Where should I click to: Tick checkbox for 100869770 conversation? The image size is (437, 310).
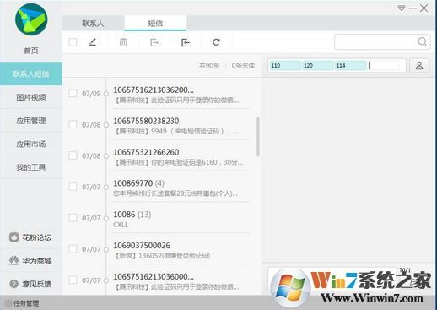[x=73, y=187]
